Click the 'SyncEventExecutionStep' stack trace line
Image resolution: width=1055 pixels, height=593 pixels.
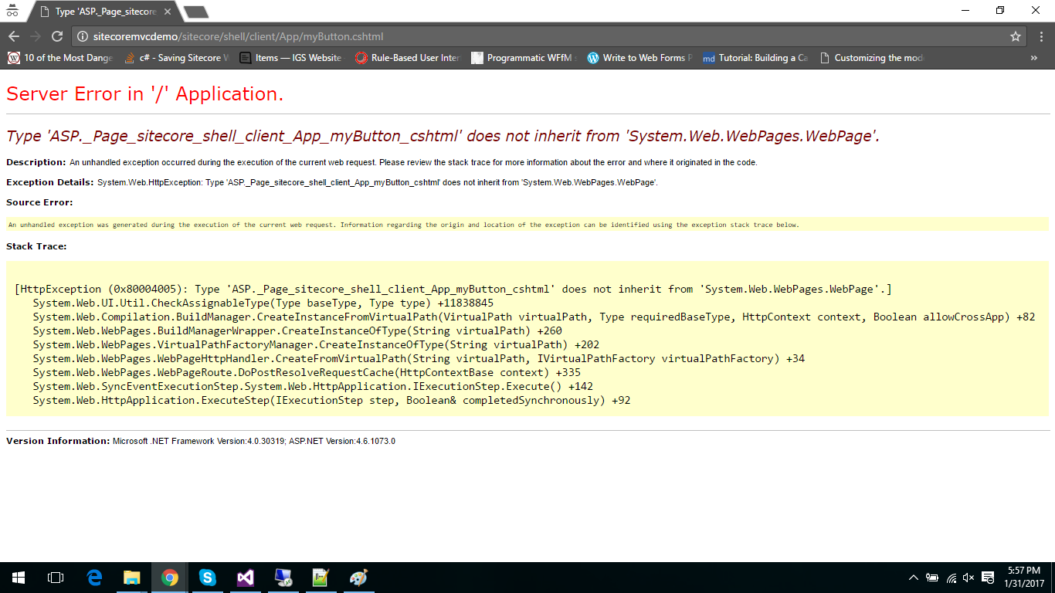point(313,386)
